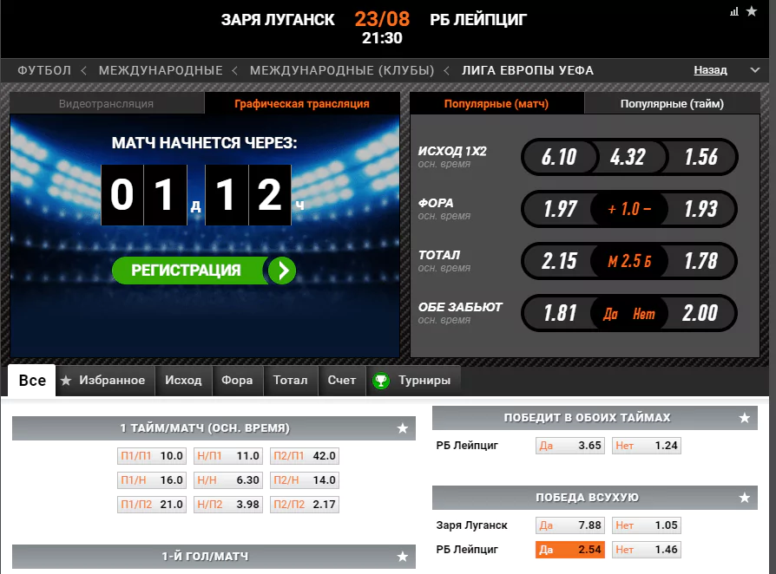Select Н/Н odds 6.30

point(228,480)
